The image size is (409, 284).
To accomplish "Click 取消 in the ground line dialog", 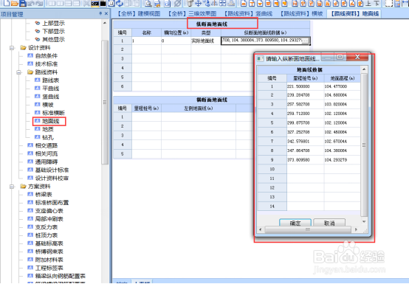I will pyautogui.click(x=329, y=223).
